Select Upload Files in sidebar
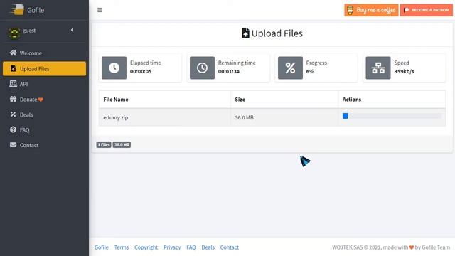The image size is (455, 256). click(44, 68)
